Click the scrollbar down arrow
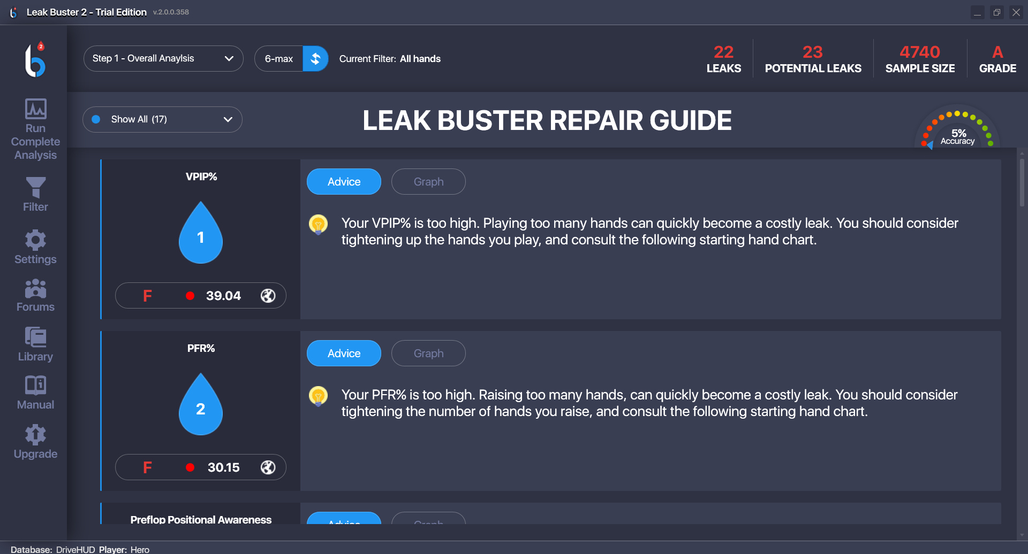This screenshot has height=554, width=1028. tap(1022, 535)
